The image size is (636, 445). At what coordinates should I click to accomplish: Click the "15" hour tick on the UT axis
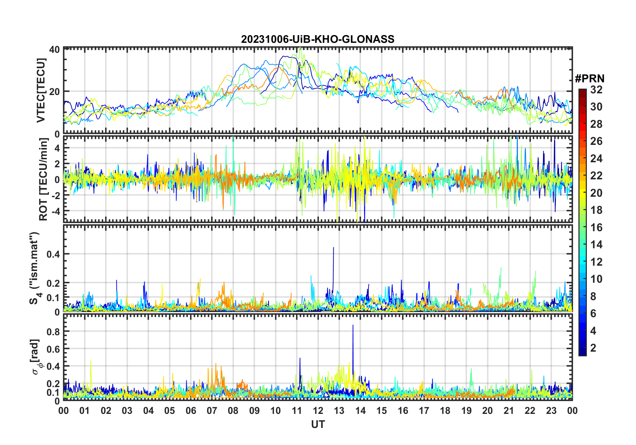382,411
